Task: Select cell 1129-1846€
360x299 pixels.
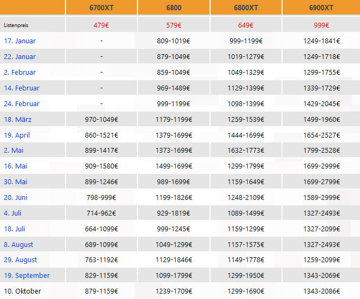Action: click(x=174, y=260)
